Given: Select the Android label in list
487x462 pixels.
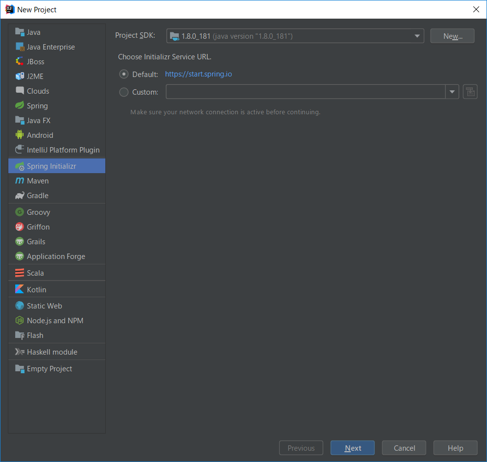Looking at the screenshot, I should click(40, 135).
